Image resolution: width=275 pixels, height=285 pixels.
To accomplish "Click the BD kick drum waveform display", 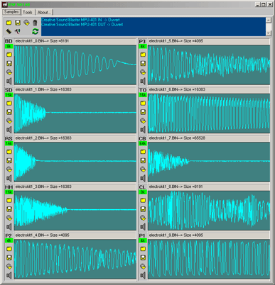I will click(x=75, y=65).
